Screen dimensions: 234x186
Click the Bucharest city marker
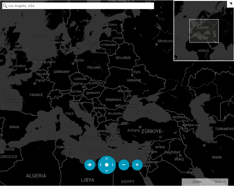pos(117,106)
